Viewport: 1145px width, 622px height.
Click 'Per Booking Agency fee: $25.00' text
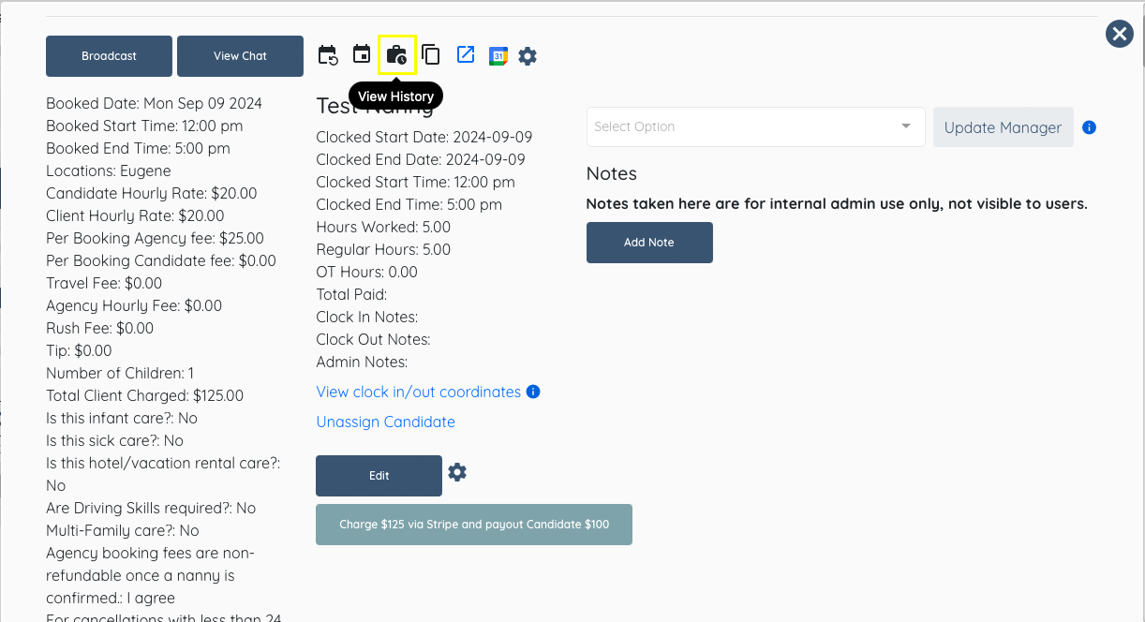click(155, 238)
